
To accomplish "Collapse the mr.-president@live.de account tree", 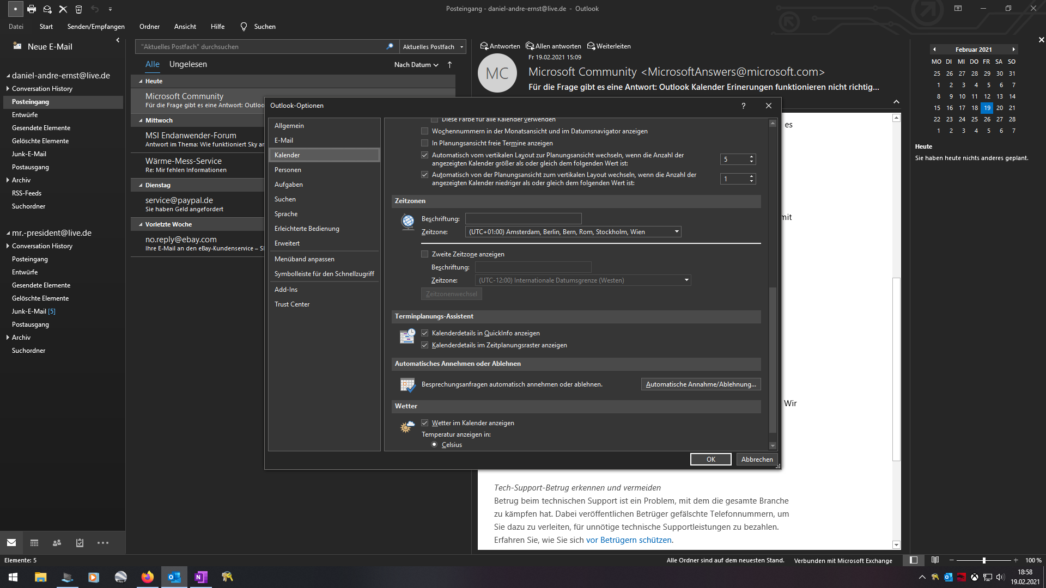I will [x=8, y=234].
